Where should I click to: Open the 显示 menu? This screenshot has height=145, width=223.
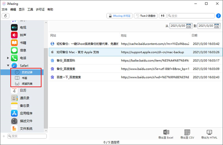[22, 9]
